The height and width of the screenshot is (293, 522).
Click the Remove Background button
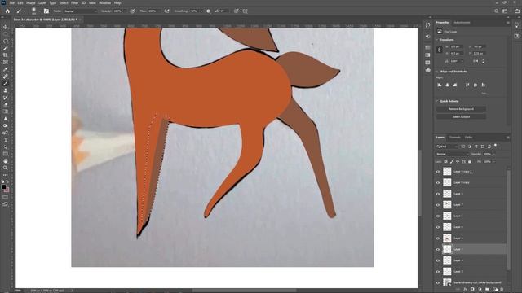pos(461,109)
